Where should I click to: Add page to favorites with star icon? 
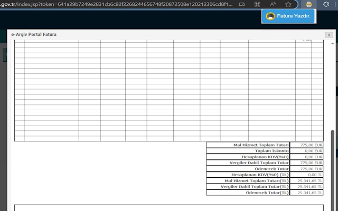pyautogui.click(x=288, y=4)
